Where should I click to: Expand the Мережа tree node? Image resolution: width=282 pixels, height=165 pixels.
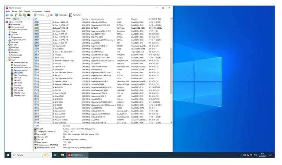(x=7, y=42)
